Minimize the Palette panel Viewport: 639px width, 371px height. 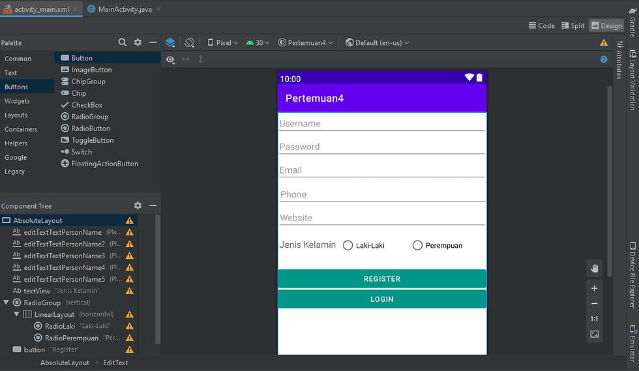[x=153, y=42]
